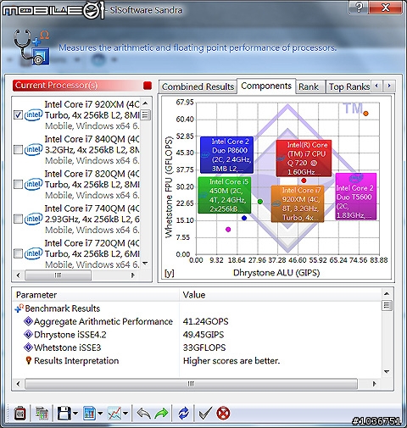Click the magenta Core 2 Duo T5600 chart label
This screenshot has height=428, width=407.
tap(356, 197)
